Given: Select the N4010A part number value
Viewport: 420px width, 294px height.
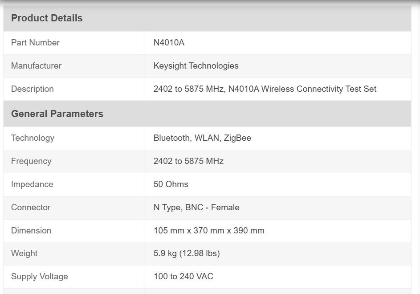Looking at the screenshot, I should coord(169,43).
